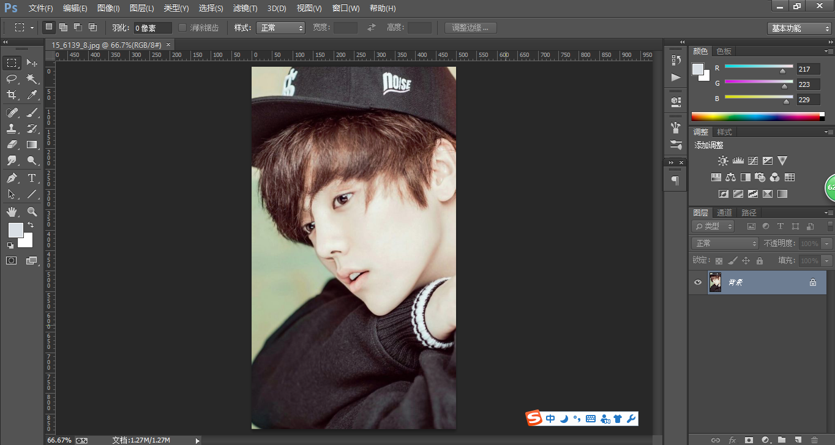Open the fill dropdown arrow
Image resolution: width=835 pixels, height=445 pixels.
pyautogui.click(x=828, y=261)
